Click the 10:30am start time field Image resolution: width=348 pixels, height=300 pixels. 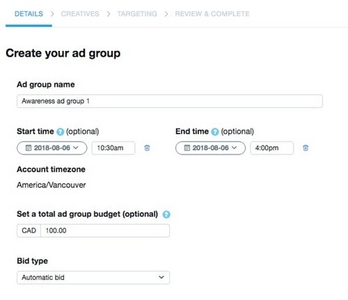pyautogui.click(x=113, y=148)
